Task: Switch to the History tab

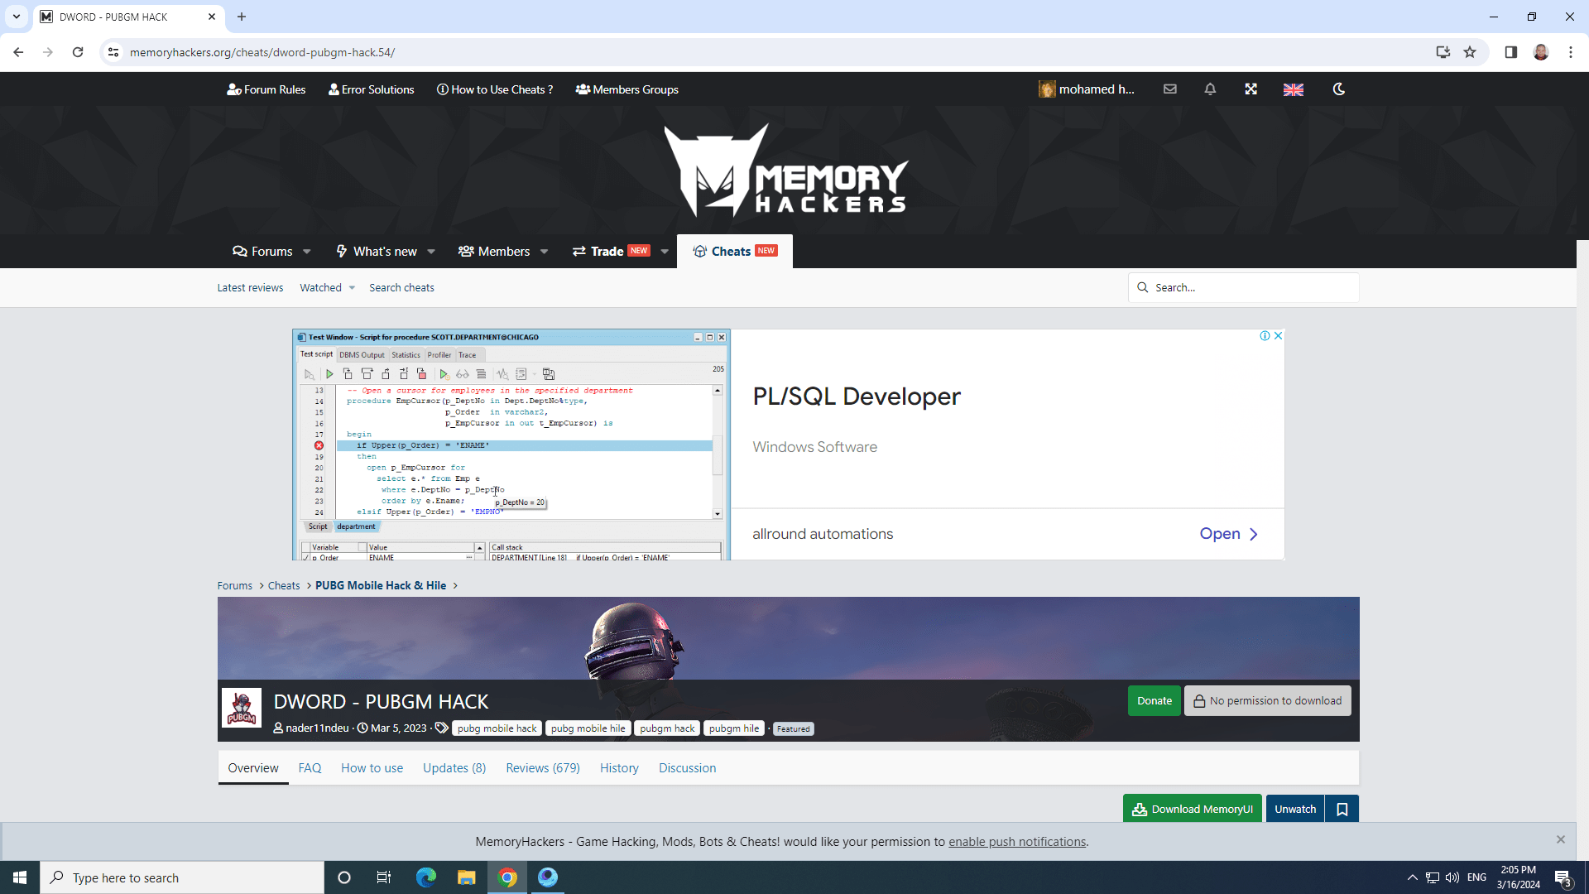Action: tap(619, 768)
